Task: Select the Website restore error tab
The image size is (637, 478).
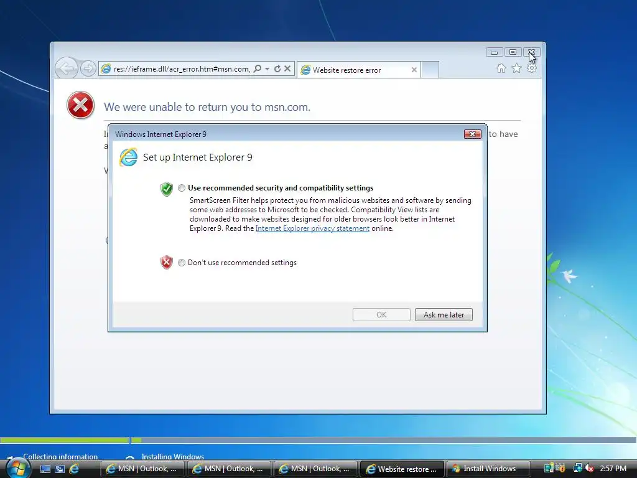Action: pyautogui.click(x=358, y=70)
